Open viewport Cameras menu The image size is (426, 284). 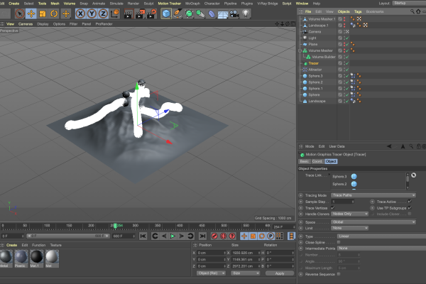coord(26,24)
